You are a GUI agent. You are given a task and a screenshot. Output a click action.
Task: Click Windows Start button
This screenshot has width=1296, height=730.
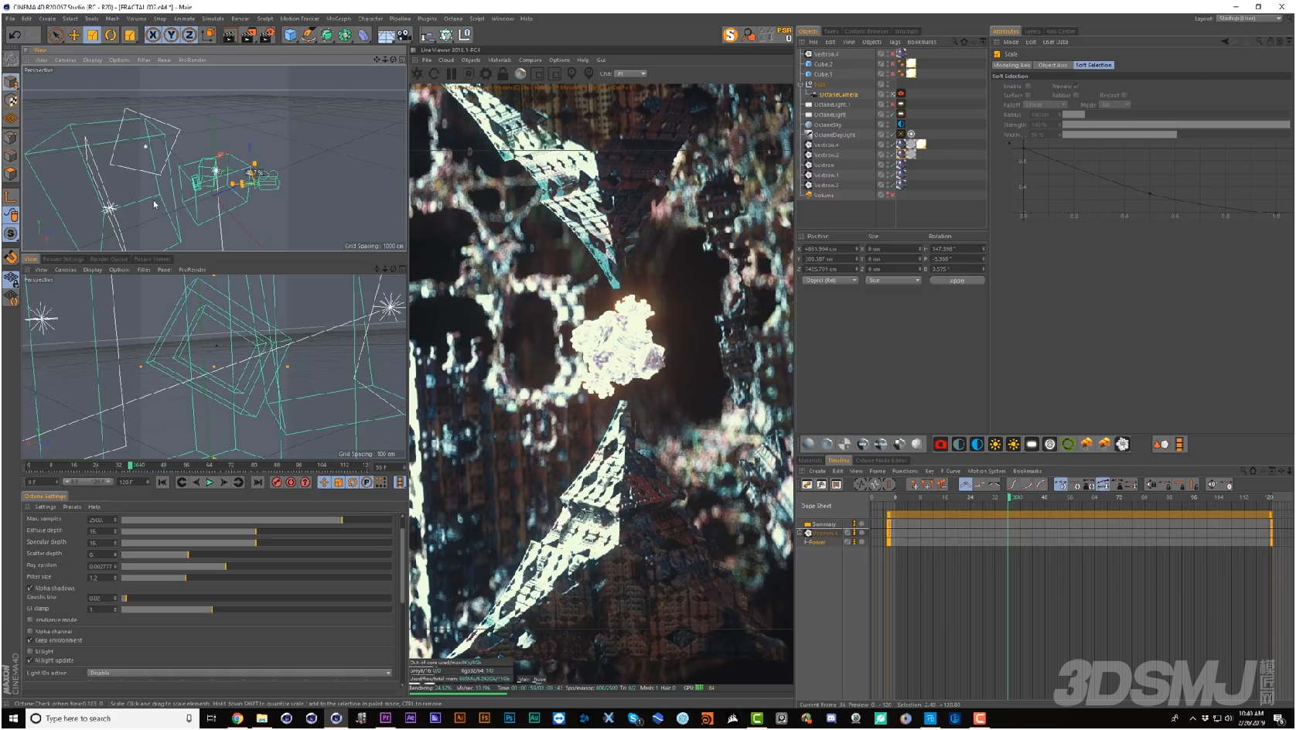[x=13, y=718]
